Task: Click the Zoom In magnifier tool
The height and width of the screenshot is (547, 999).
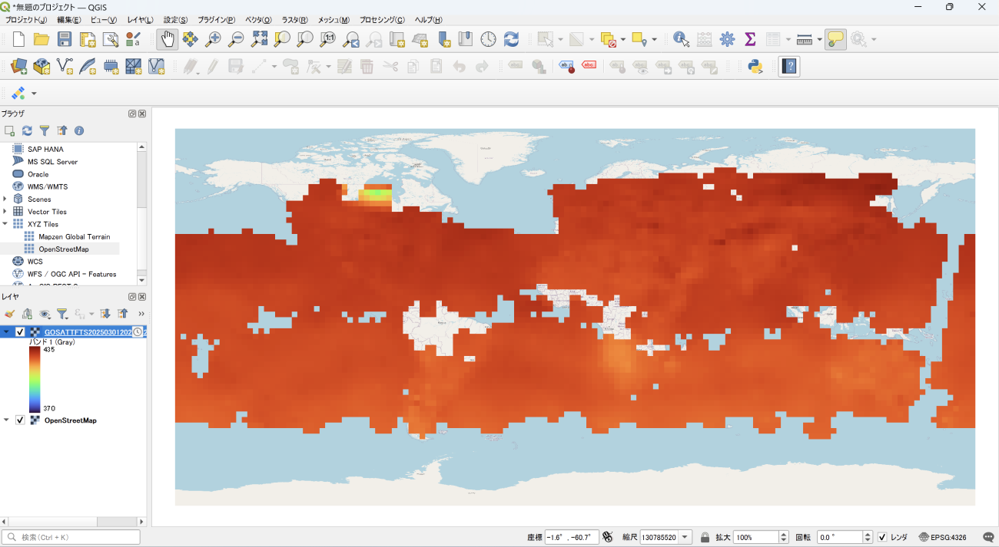Action: click(213, 39)
